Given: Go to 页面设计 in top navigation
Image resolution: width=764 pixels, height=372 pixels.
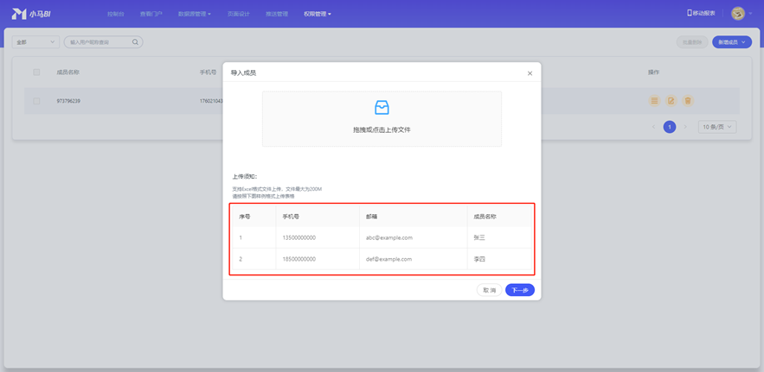Looking at the screenshot, I should (x=238, y=14).
